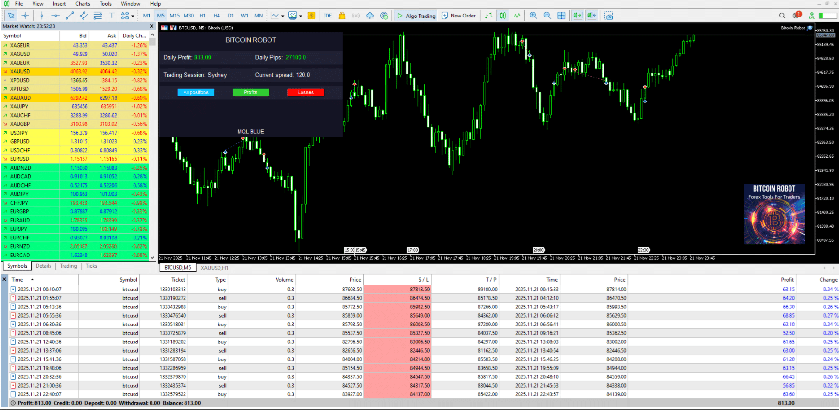The image size is (839, 410).
Task: Zoom in on the chart
Action: 533,16
